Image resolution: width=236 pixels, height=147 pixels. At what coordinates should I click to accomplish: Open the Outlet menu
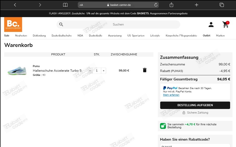pyautogui.click(x=207, y=35)
